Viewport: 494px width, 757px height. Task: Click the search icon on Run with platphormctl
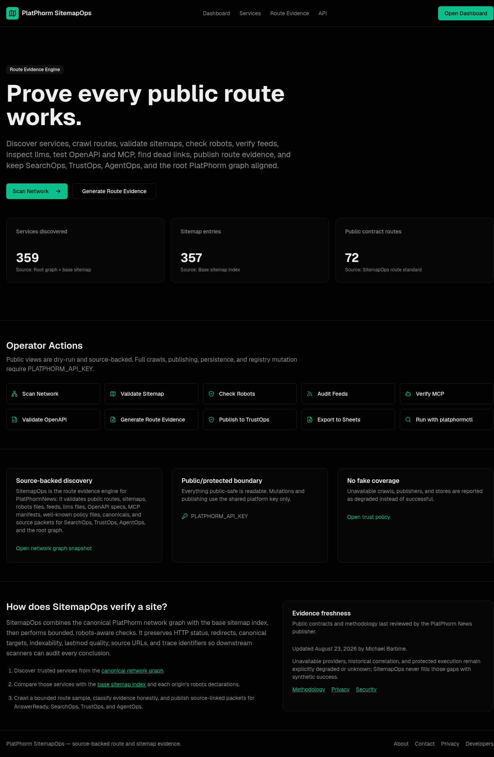pos(408,420)
